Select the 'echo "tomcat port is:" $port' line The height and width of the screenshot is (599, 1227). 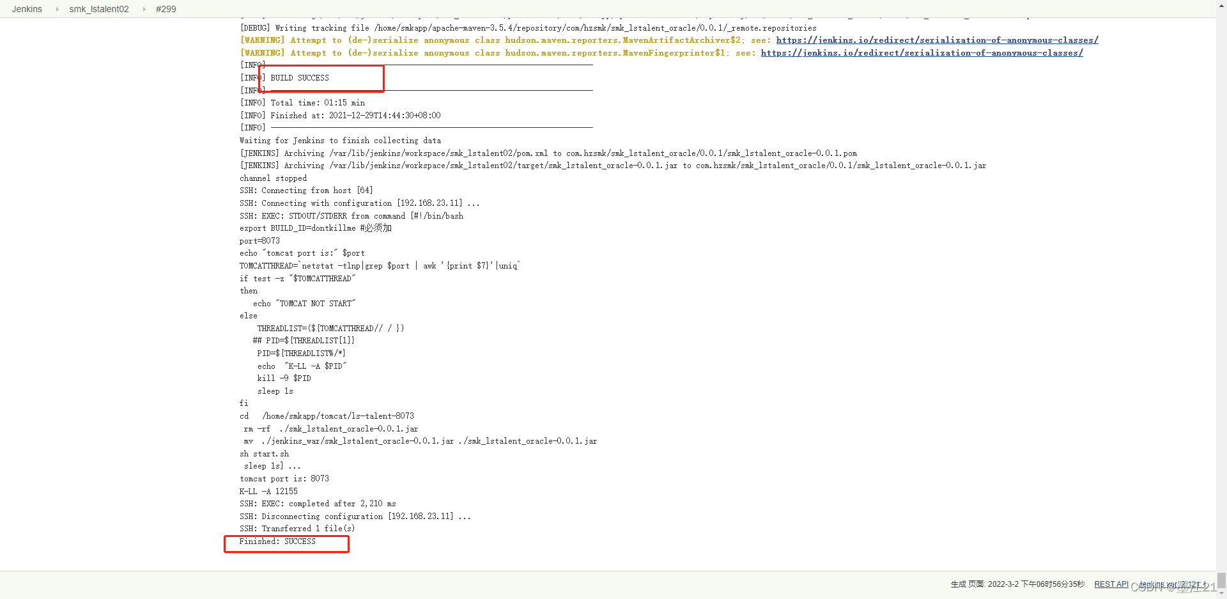[302, 253]
